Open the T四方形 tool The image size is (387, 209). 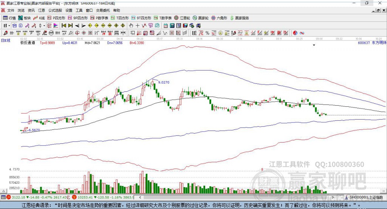(x=120, y=18)
